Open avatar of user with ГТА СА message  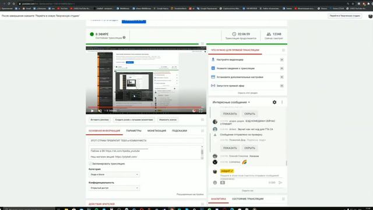[215, 129]
